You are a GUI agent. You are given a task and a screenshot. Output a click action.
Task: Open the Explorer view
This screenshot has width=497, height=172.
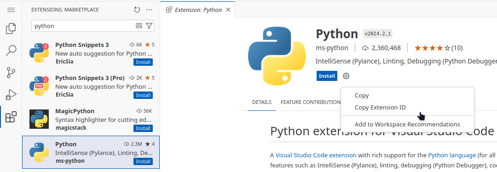(11, 29)
